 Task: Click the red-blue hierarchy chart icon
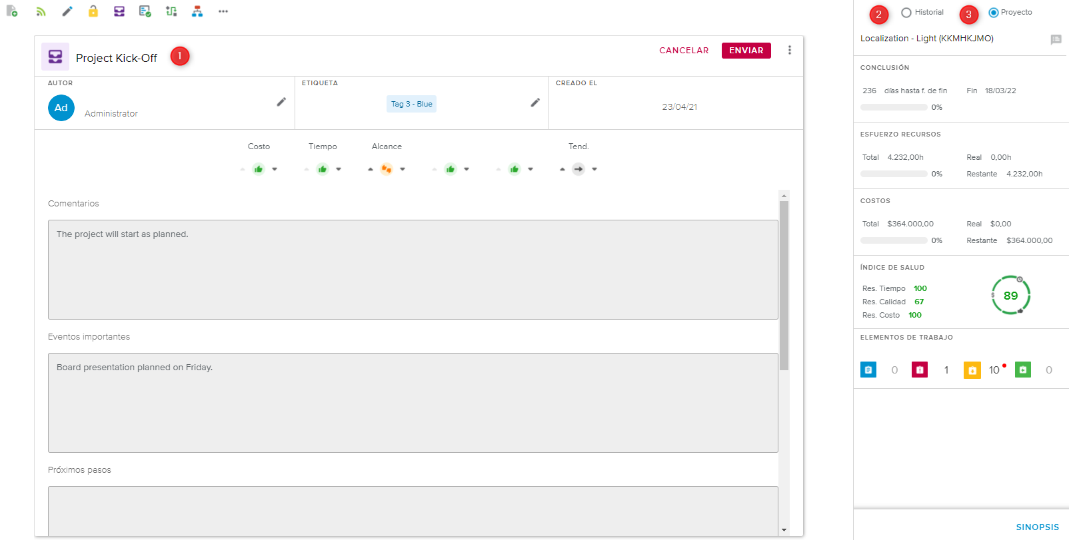[x=197, y=11]
